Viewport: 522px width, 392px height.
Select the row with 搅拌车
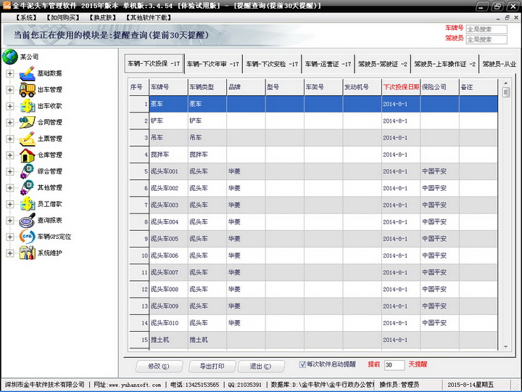click(x=313, y=155)
